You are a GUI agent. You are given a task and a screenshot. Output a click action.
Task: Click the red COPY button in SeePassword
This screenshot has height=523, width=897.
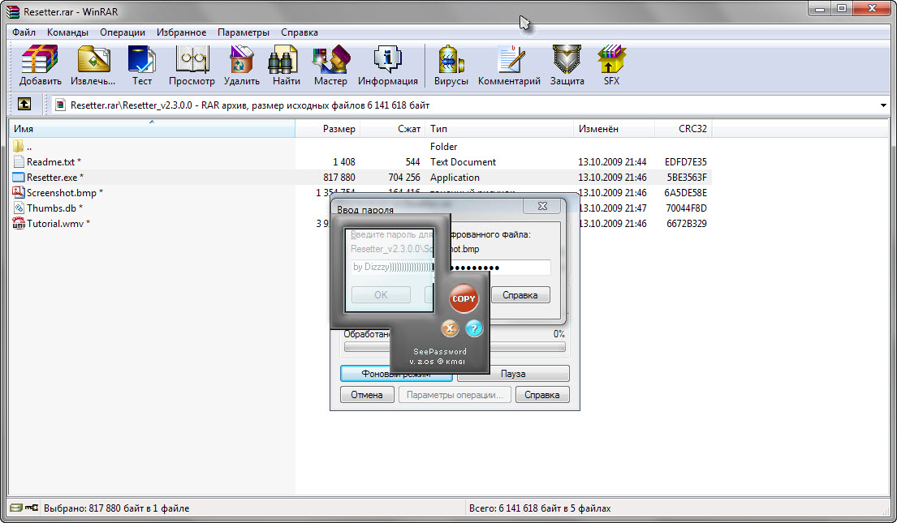click(x=464, y=299)
